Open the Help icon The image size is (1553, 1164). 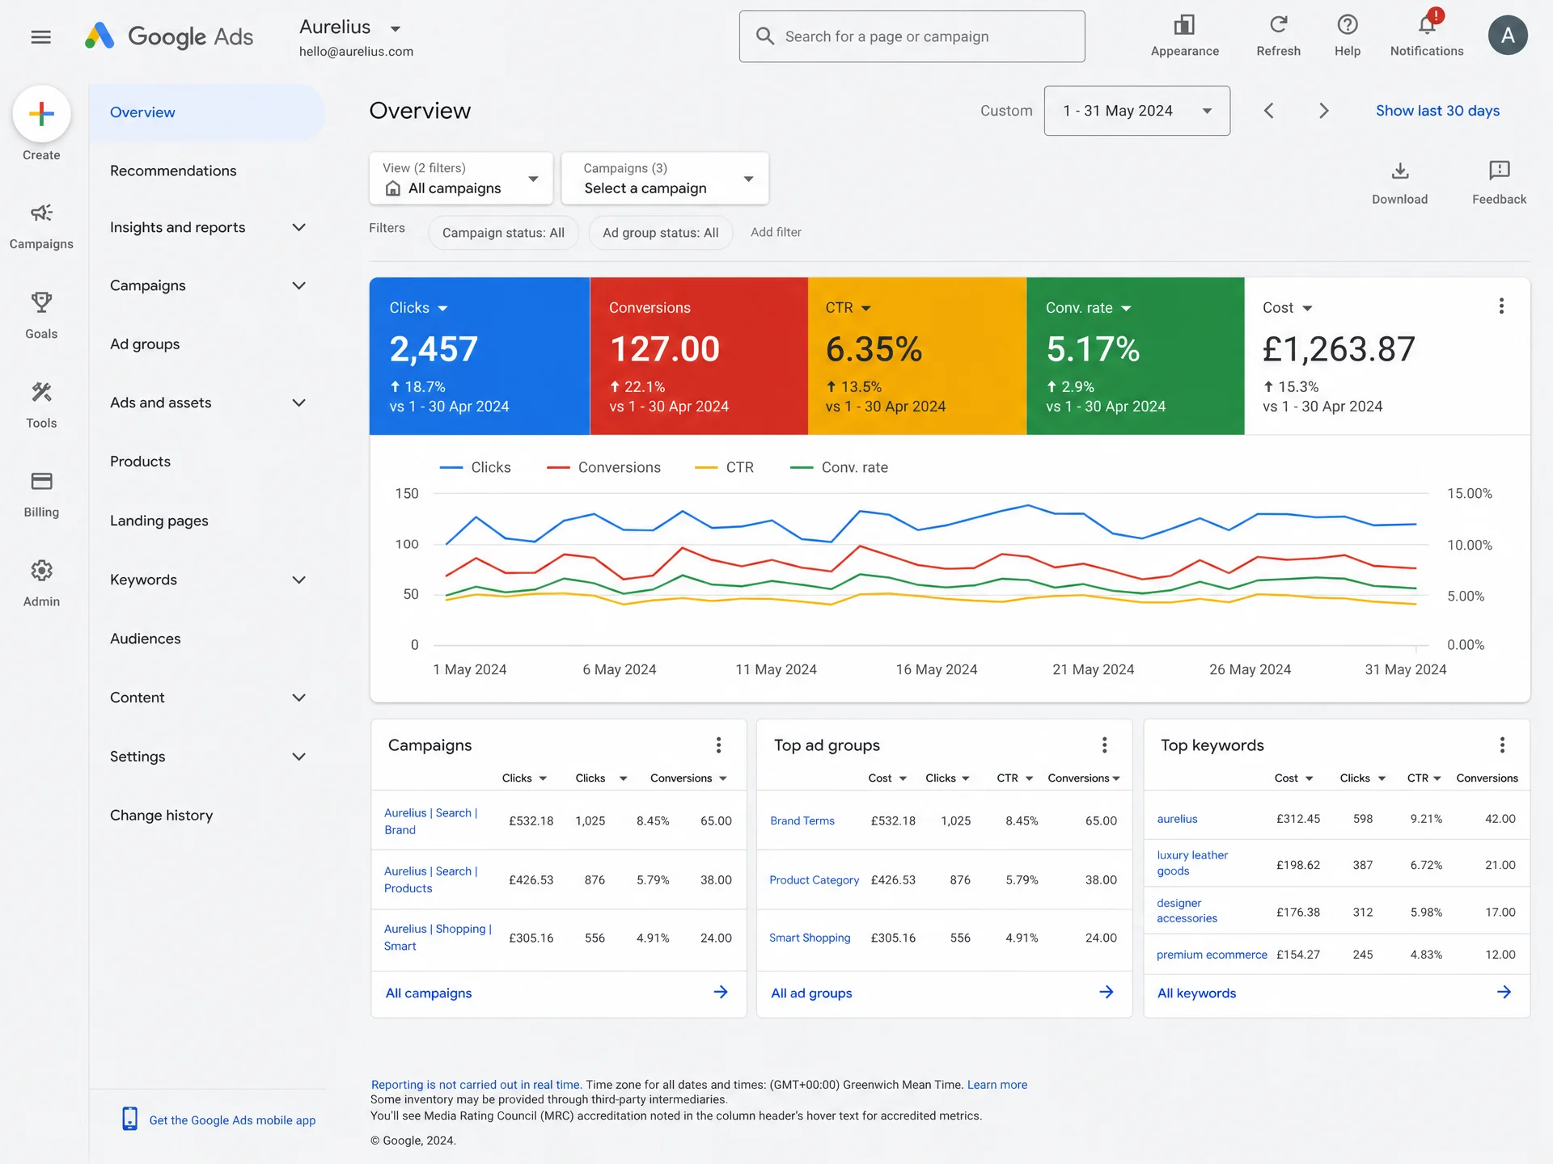(x=1348, y=24)
